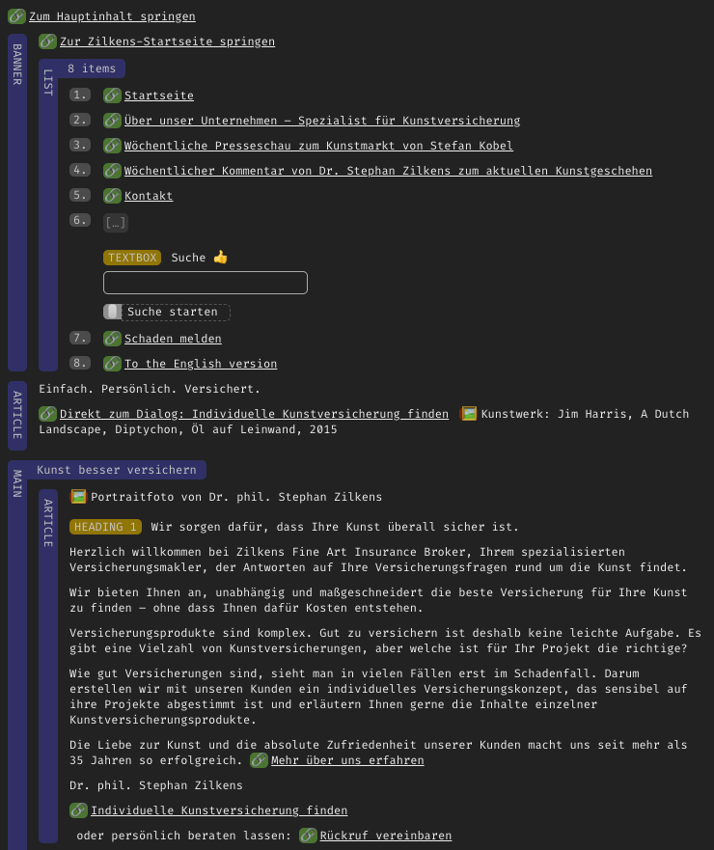The width and height of the screenshot is (714, 850).
Task: Click image icon beside Portraitfoto von Dr. Zilkens
Action: 78,497
